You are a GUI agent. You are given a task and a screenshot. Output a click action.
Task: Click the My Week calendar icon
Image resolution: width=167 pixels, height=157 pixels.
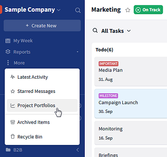(8, 41)
